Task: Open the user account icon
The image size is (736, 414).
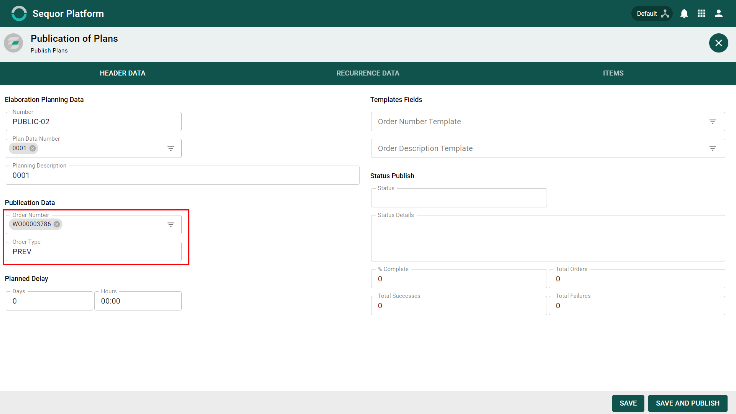Action: (x=719, y=13)
